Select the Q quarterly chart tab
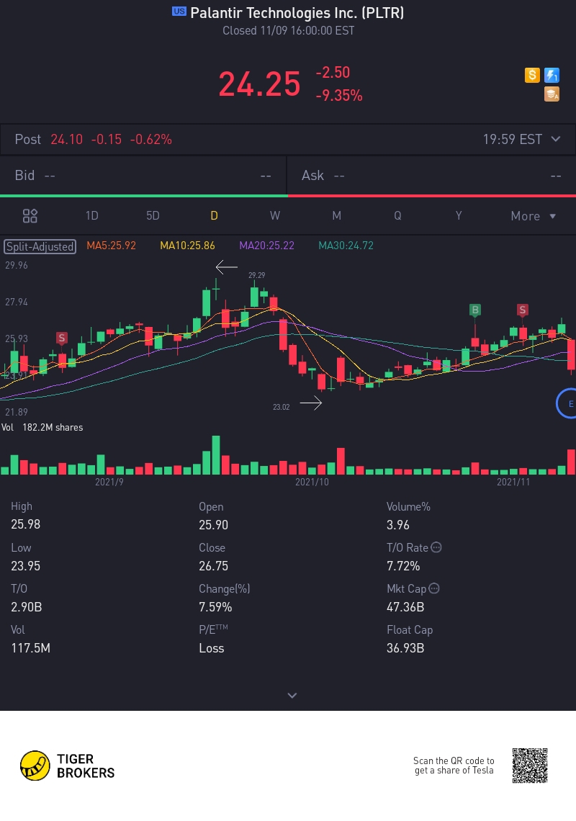Screen dimensions: 576x821 pyautogui.click(x=397, y=216)
